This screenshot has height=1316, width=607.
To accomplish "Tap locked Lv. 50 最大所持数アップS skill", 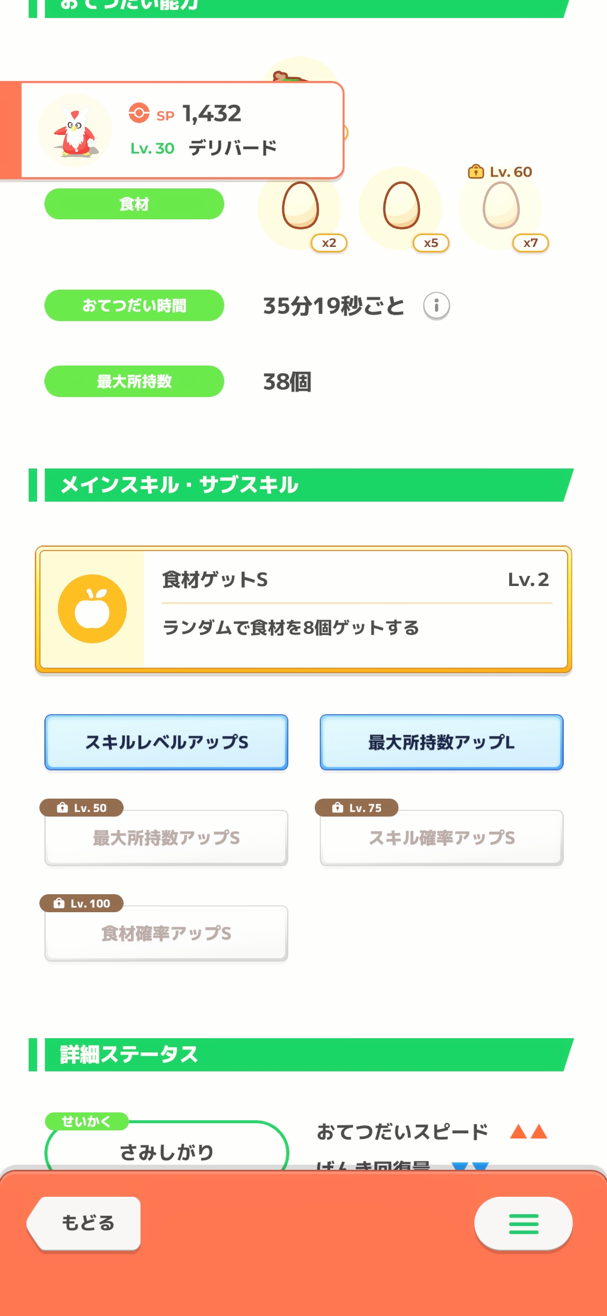I will point(166,838).
